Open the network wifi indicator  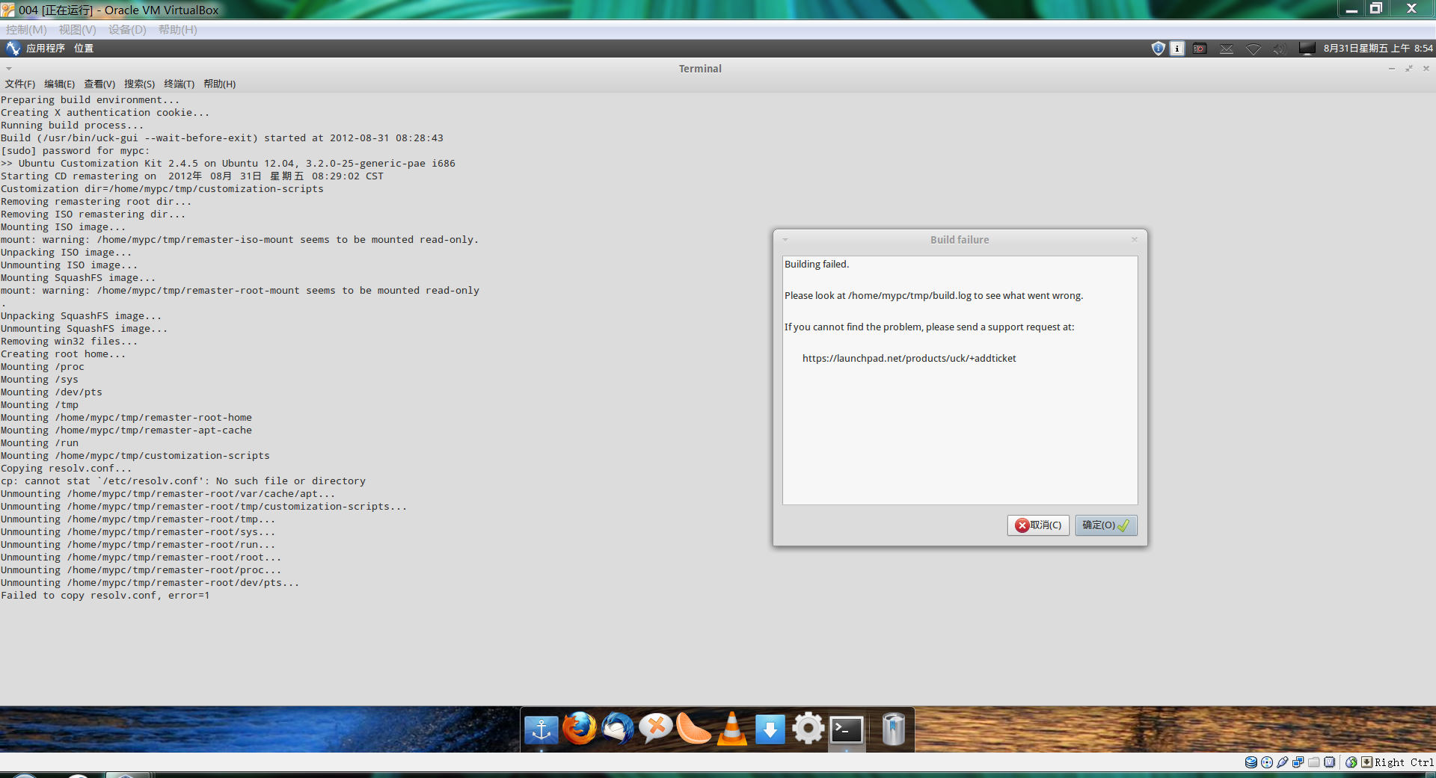click(1254, 49)
